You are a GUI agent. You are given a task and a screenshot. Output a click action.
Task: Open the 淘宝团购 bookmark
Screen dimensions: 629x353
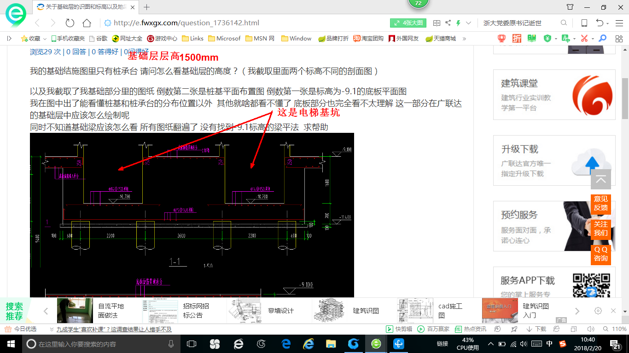point(368,39)
